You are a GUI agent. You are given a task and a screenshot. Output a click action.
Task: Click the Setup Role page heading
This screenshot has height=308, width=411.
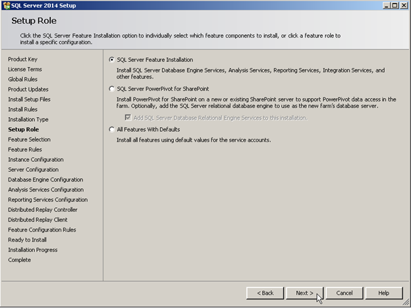(x=34, y=20)
